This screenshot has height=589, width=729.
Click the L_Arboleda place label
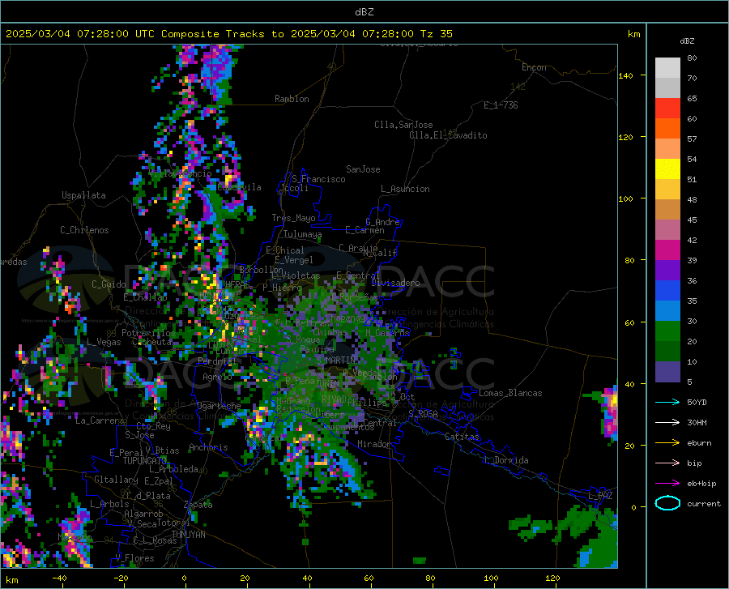tap(173, 469)
